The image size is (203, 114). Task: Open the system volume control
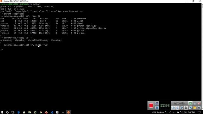(x=185, y=112)
